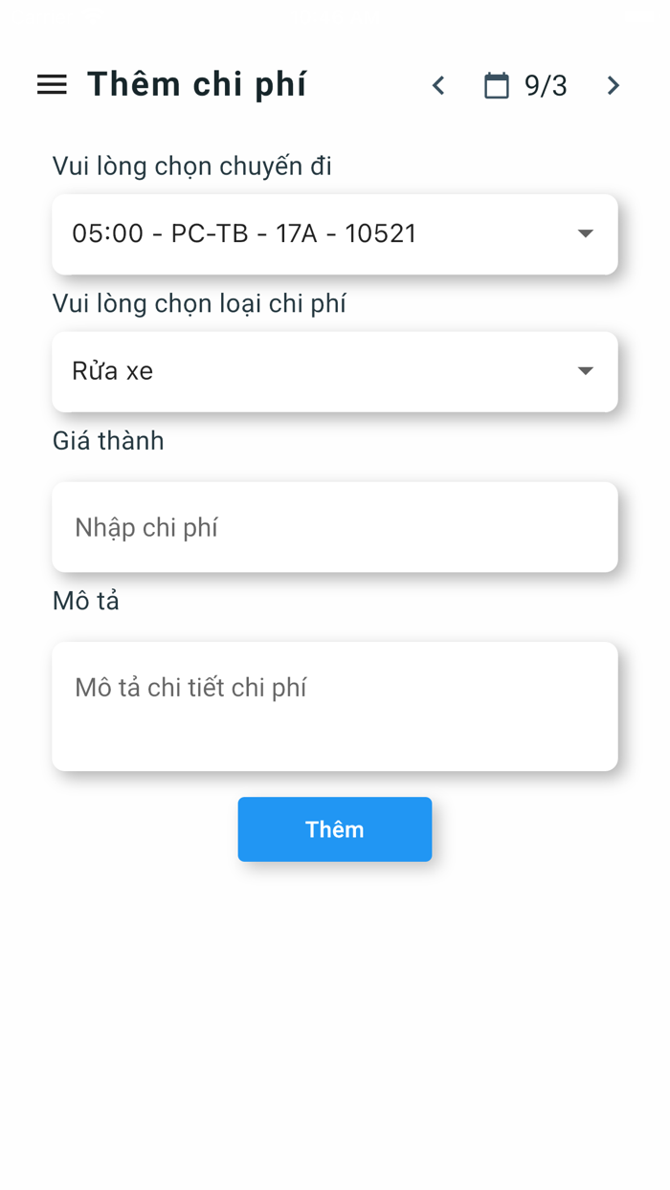670x1190 pixels.
Task: Click the menu icon beside Thêm chi phí
Action: (52, 84)
